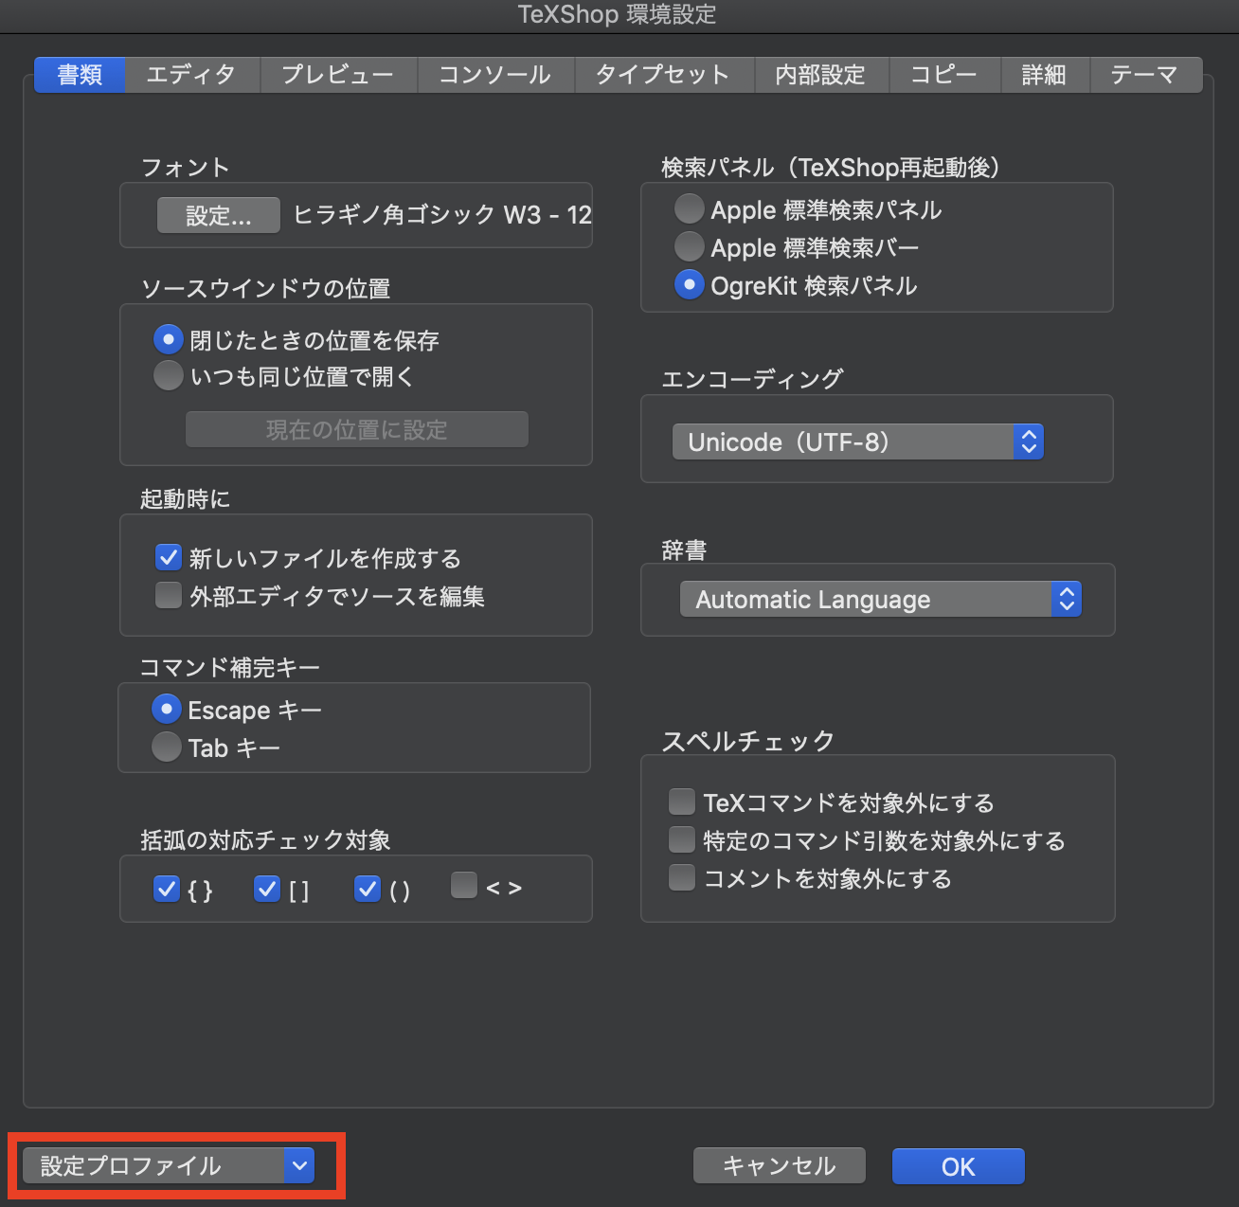Select Apple 標準検索バー radio button
Viewport: 1239px width, 1207px height.
coord(689,246)
